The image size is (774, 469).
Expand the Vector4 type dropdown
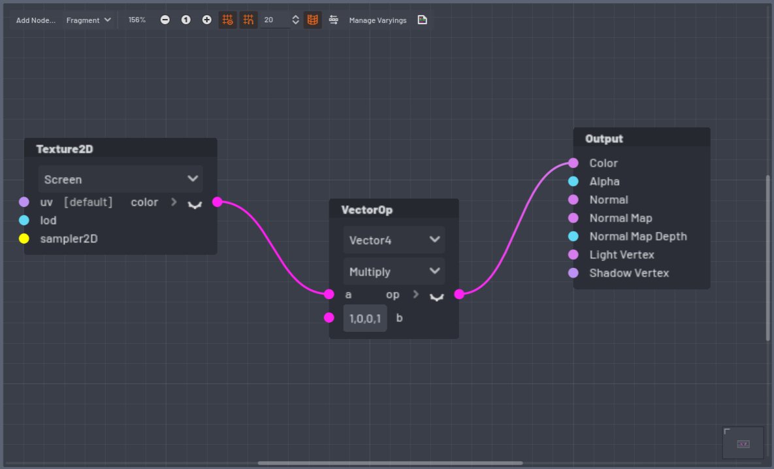[x=394, y=240]
